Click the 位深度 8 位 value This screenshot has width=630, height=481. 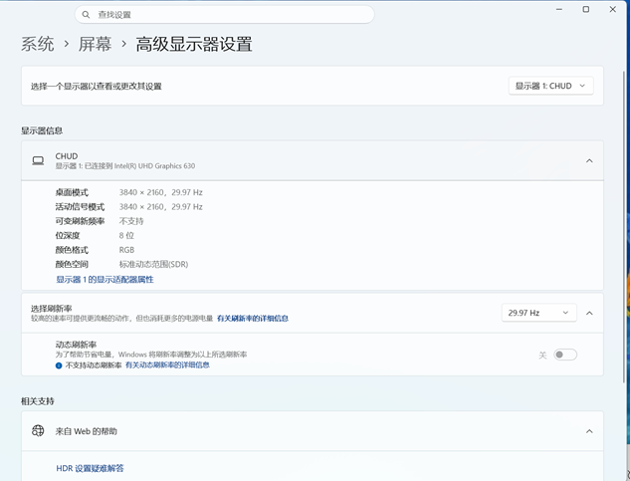click(126, 235)
